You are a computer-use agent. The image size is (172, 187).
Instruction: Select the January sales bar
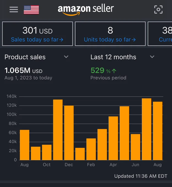click(80, 154)
